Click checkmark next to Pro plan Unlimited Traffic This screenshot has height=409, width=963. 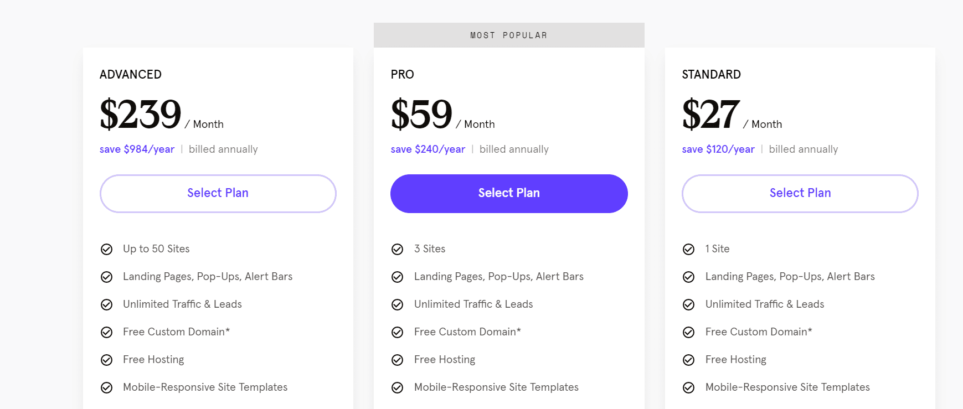pyautogui.click(x=397, y=305)
